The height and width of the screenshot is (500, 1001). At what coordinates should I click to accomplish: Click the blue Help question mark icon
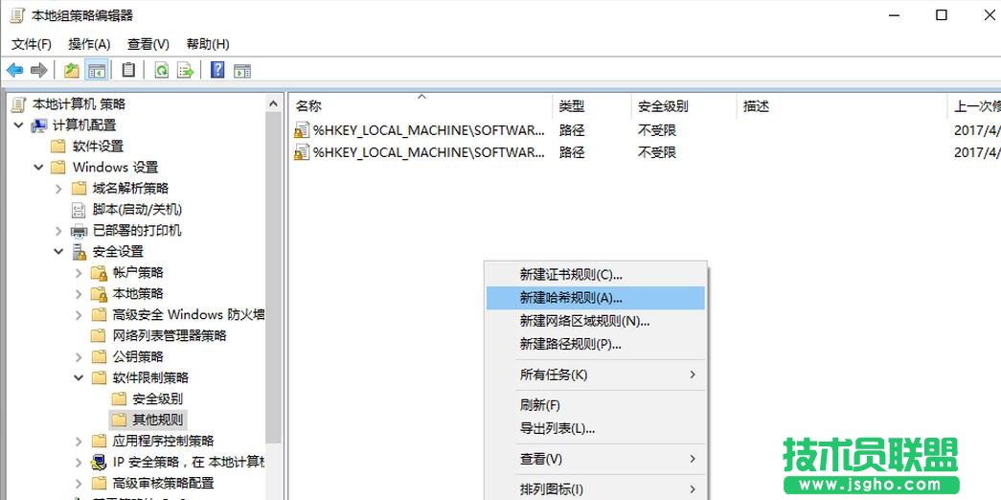pyautogui.click(x=217, y=70)
